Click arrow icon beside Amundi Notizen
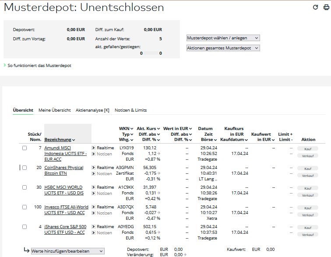331x257 pixels. [x=94, y=154]
